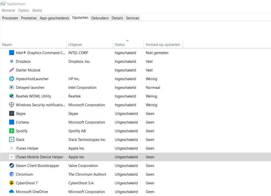This screenshot has width=271, height=196.
Task: Click the Spotify AB publisher cell
Action: [77, 131]
